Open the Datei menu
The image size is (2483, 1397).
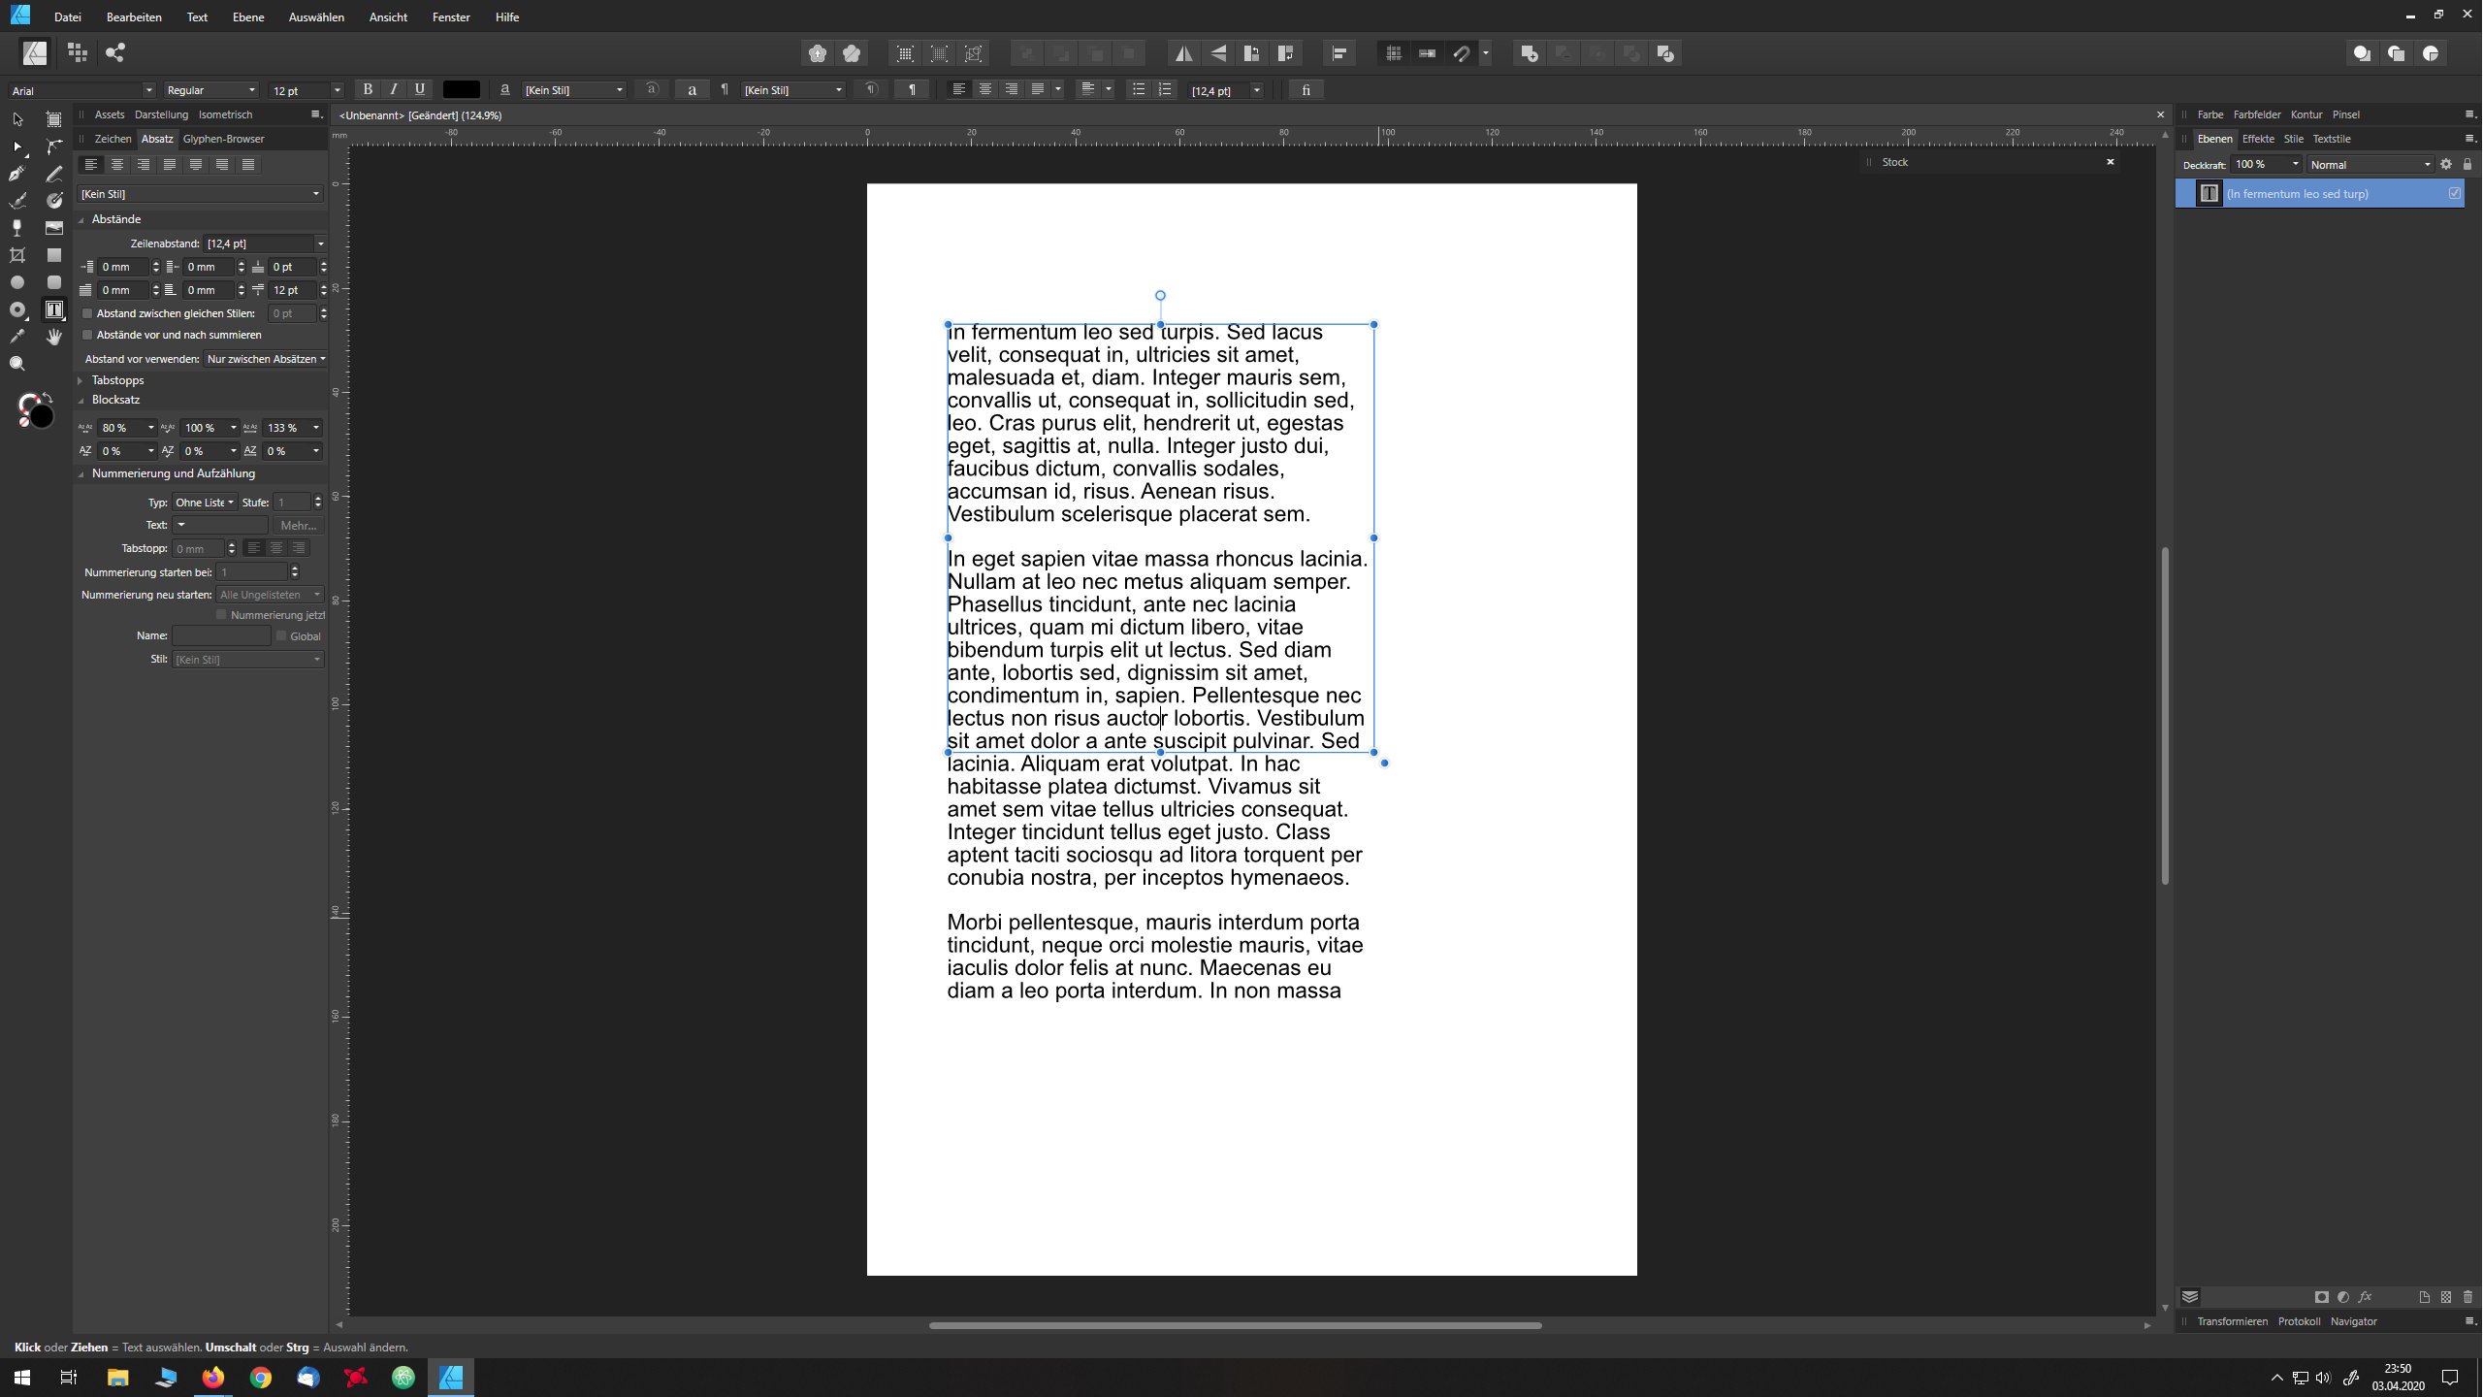pos(68,17)
